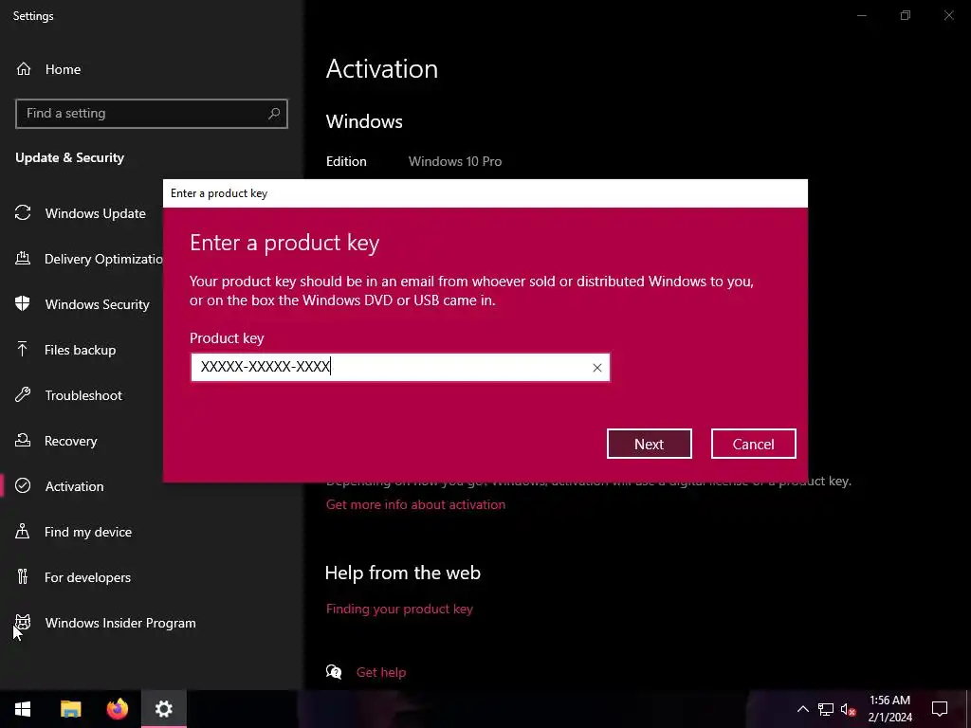Click the Update & Security heading
The image size is (971, 728).
coord(69,157)
